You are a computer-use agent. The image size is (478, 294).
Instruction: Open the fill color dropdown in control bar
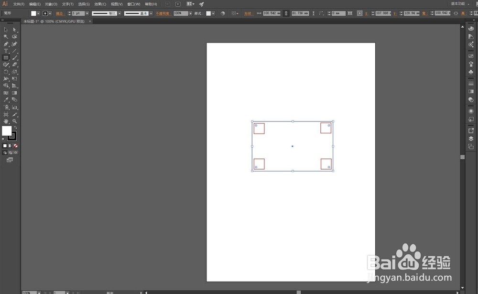click(x=38, y=13)
